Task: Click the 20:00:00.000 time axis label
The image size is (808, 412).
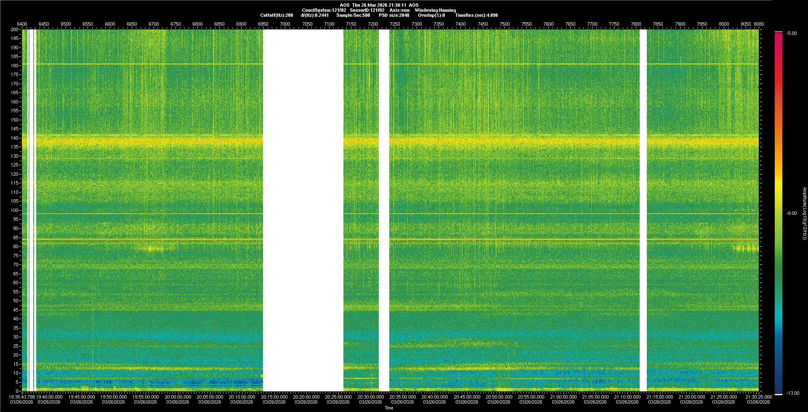Action: tap(178, 397)
